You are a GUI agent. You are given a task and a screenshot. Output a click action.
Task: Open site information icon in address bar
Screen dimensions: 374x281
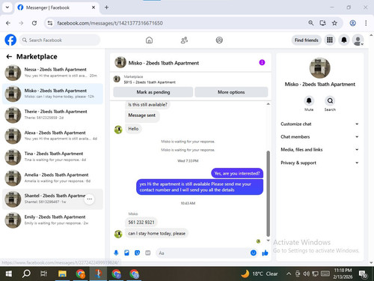(50, 23)
